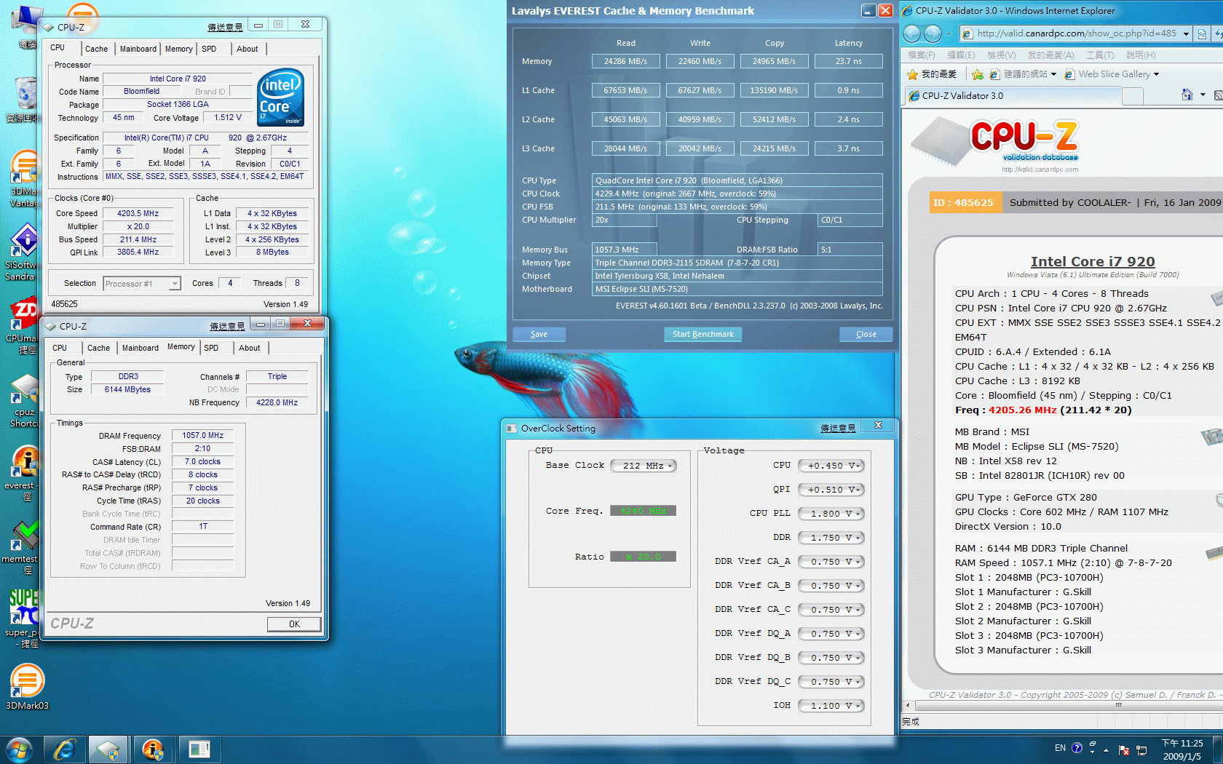Click the Internet Explorer taskbar icon
This screenshot has height=764, width=1223.
pos(65,749)
